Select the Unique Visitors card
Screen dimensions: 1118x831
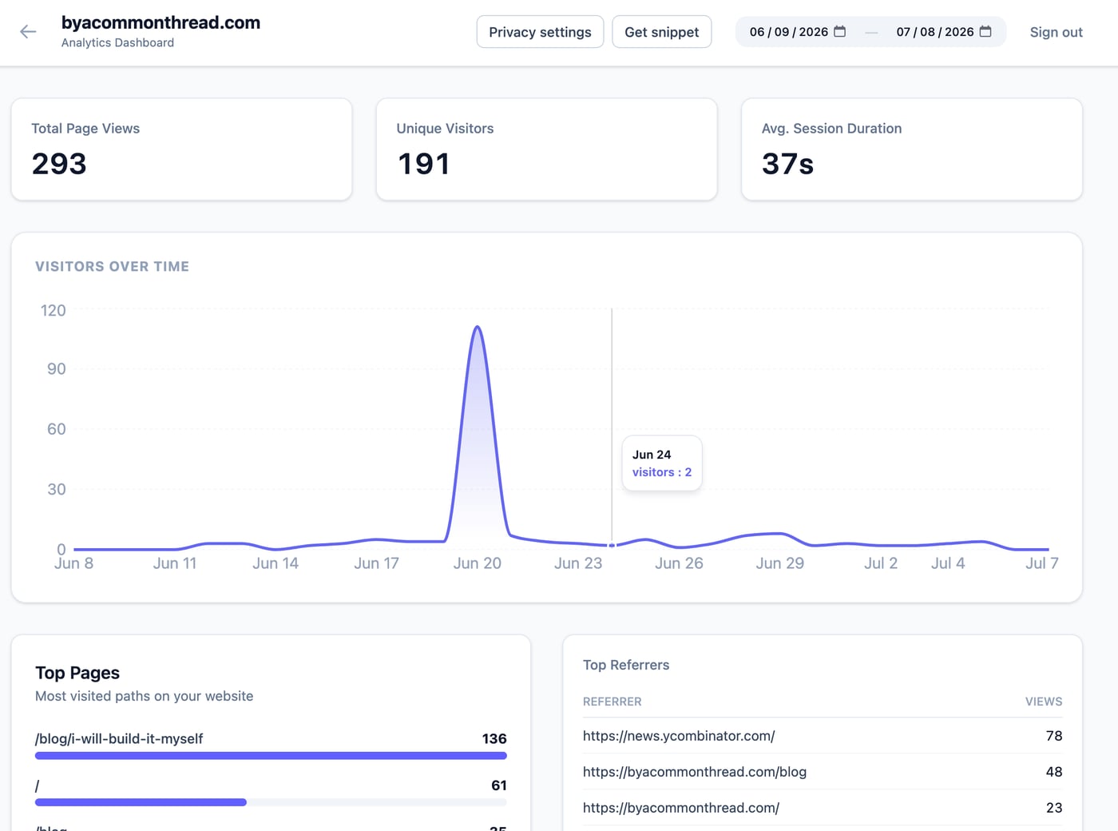546,149
